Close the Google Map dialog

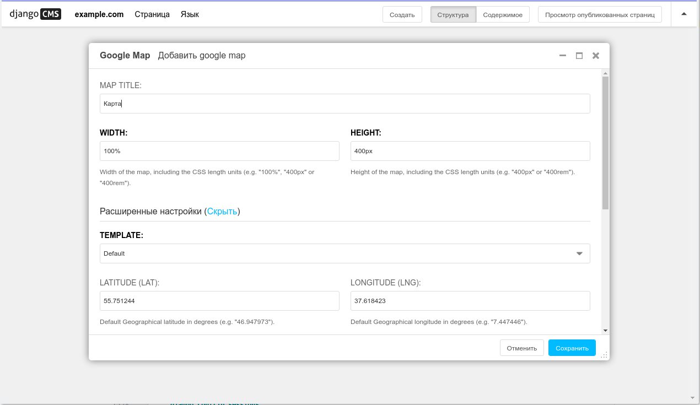pyautogui.click(x=595, y=56)
